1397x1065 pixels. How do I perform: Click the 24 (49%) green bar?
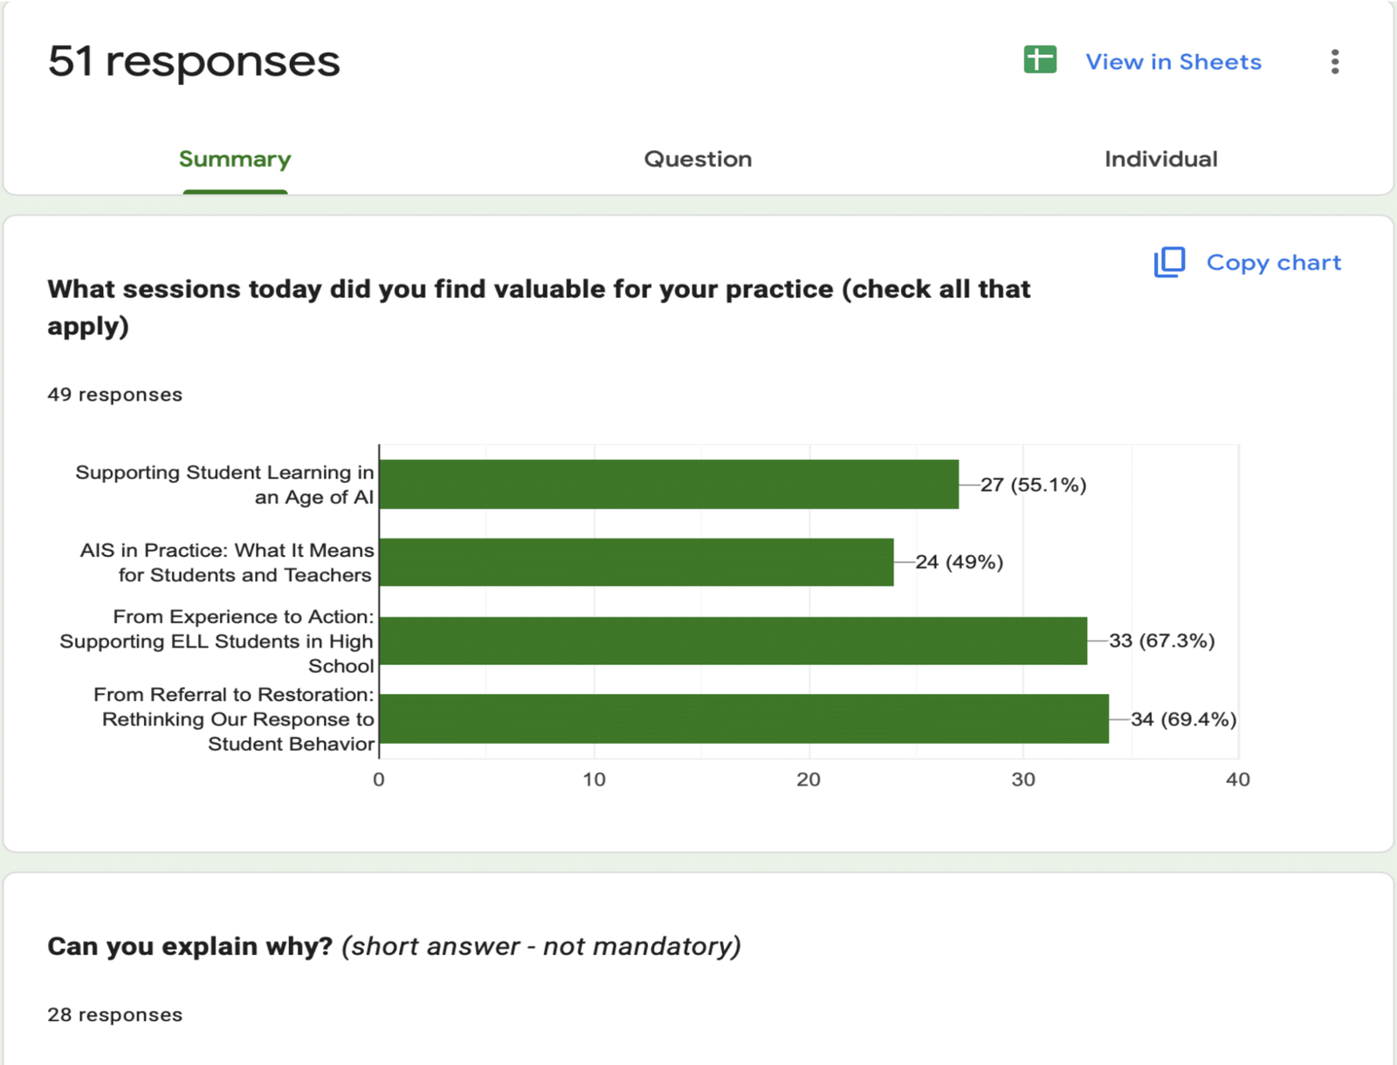[x=637, y=562]
